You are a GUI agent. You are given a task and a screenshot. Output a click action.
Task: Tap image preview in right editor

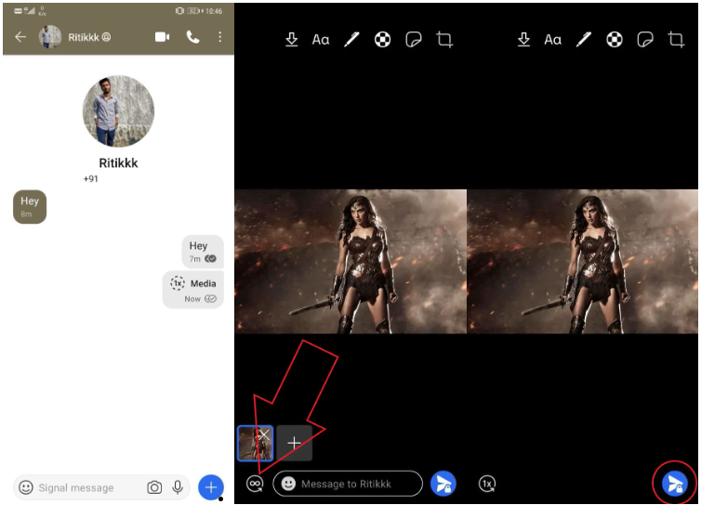pyautogui.click(x=583, y=262)
